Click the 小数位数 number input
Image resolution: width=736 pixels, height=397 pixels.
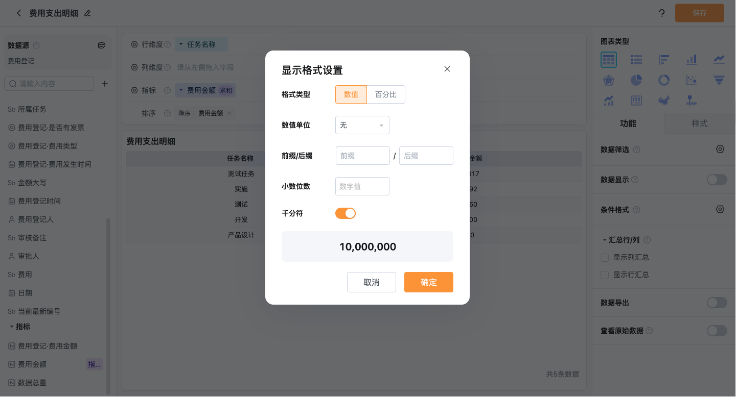click(x=362, y=186)
